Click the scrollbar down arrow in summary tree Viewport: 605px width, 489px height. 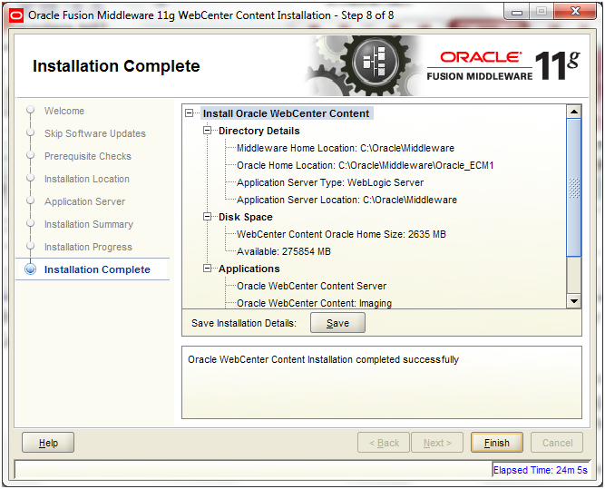pyautogui.click(x=574, y=301)
